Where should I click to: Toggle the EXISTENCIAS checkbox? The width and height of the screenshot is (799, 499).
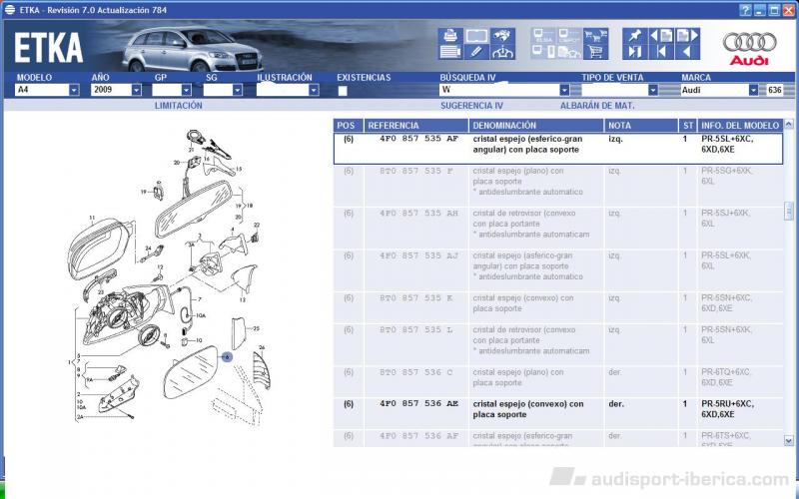coord(343,91)
